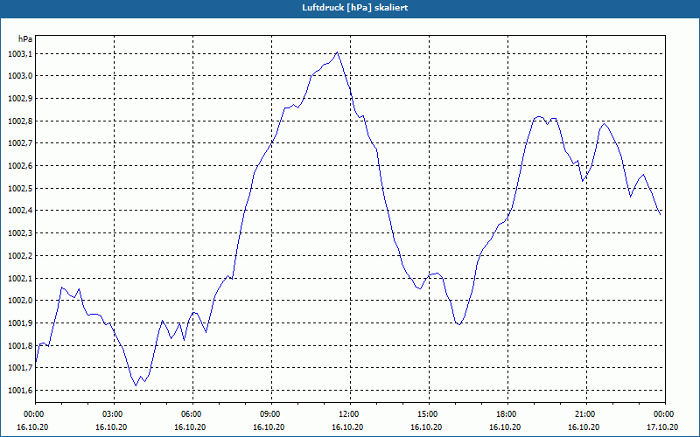
Task: Click the 1001,8 axis value
Action: pyautogui.click(x=20, y=346)
